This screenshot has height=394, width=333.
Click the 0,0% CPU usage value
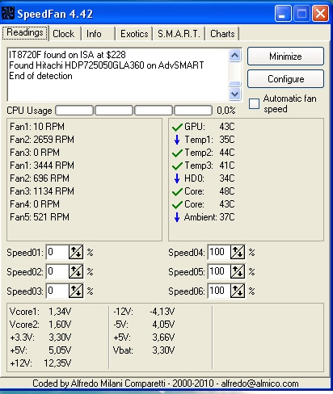click(x=226, y=111)
